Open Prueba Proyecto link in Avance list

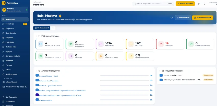click(x=46, y=100)
